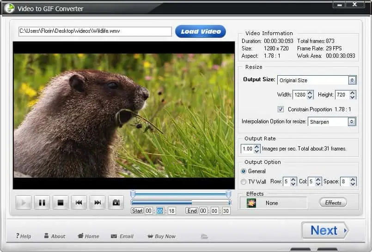
Task: Increase Height using up arrow
Action: tap(353, 93)
